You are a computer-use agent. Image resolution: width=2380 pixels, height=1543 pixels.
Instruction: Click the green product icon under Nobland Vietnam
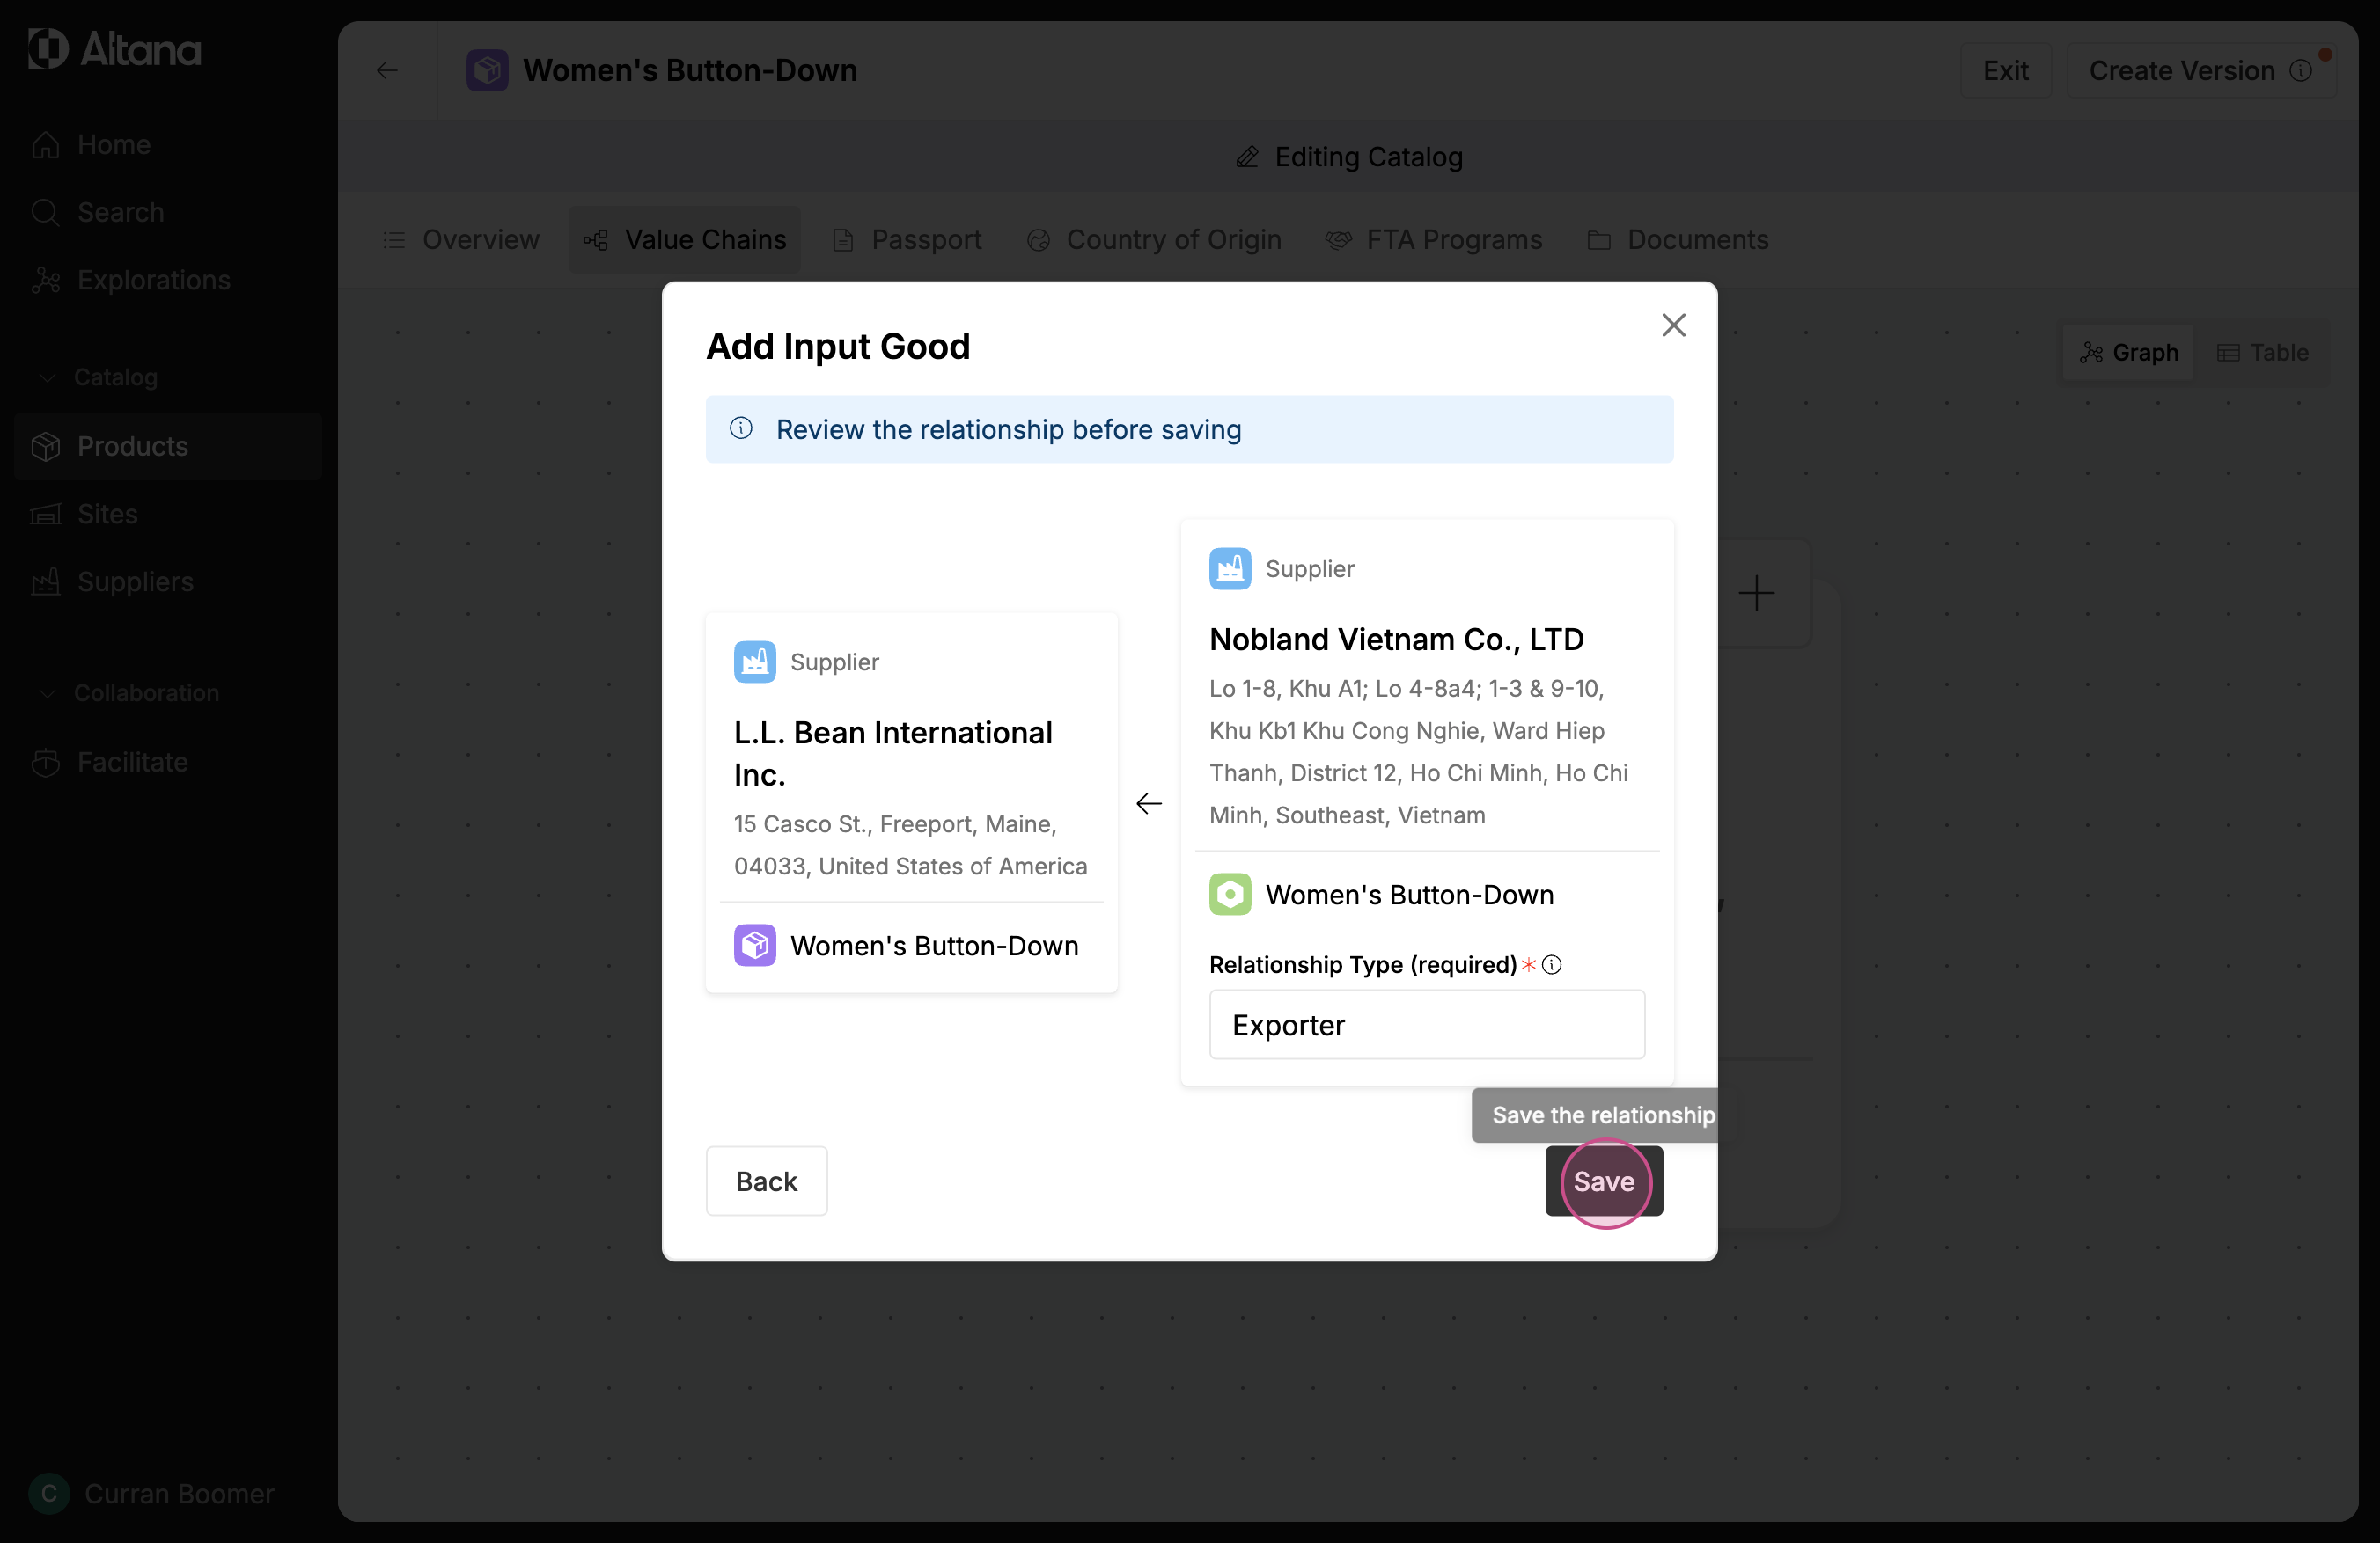click(1229, 895)
